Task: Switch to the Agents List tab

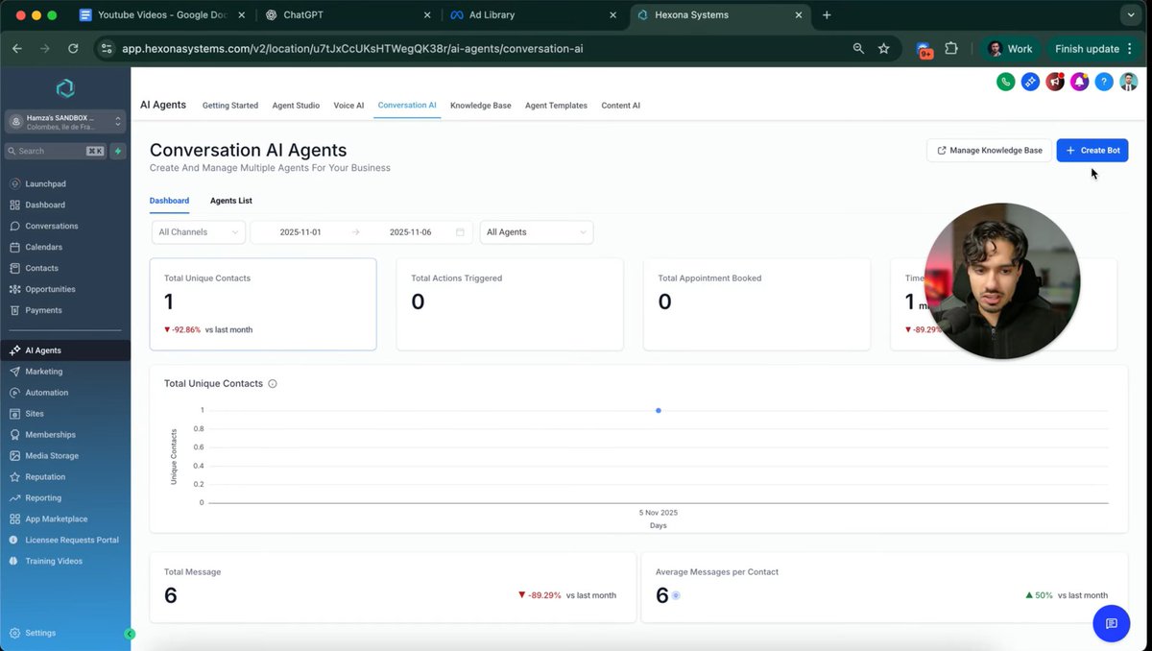Action: (230, 201)
